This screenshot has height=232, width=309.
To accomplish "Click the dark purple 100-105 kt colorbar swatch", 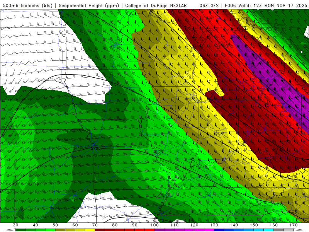I will pos(160,230).
